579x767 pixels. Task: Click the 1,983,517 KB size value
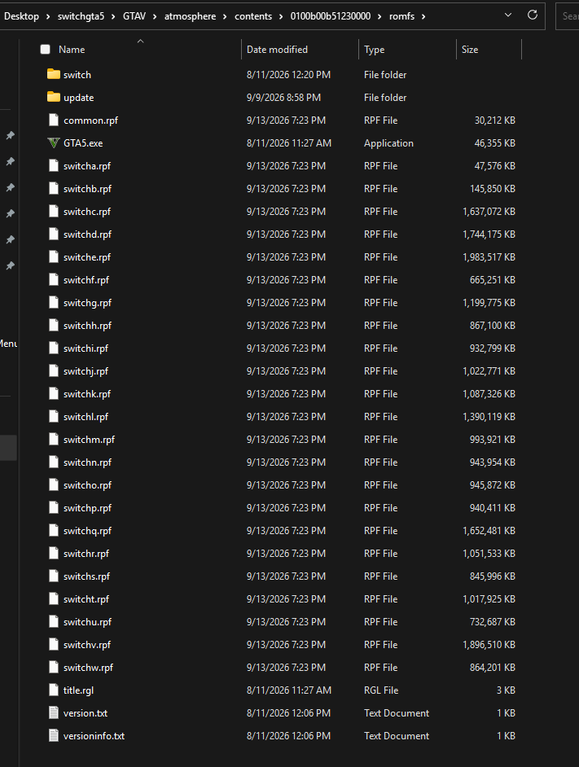(x=489, y=256)
